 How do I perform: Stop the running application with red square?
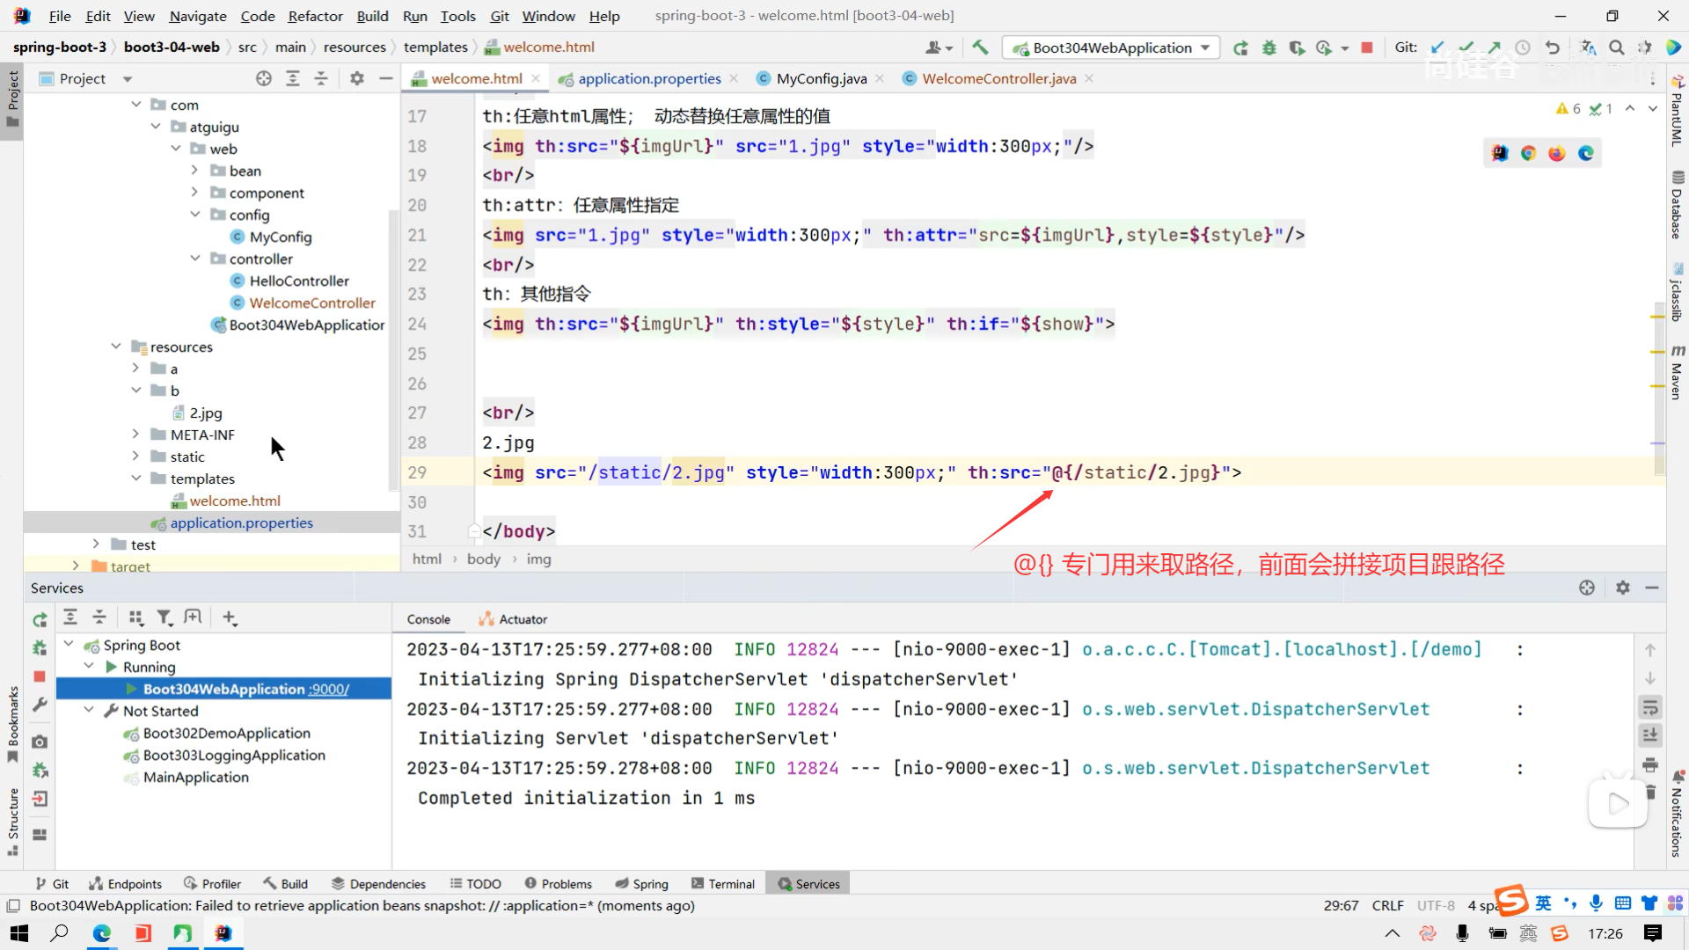click(1367, 47)
